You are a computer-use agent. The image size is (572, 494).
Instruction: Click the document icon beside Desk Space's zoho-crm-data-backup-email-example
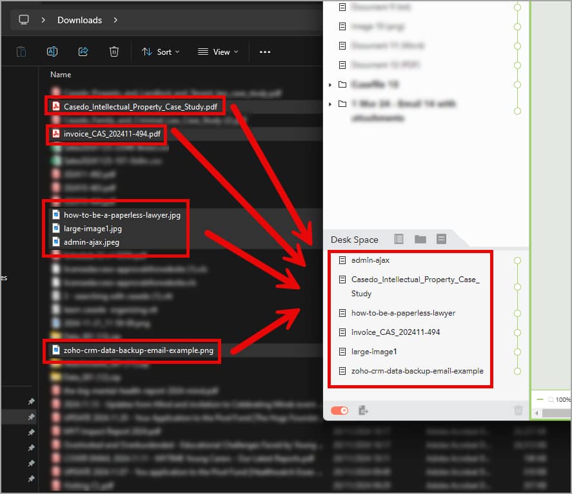pyautogui.click(x=342, y=371)
